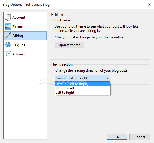Open the Advanced text label
Viewport: 154px width, 143px height.
[20, 54]
